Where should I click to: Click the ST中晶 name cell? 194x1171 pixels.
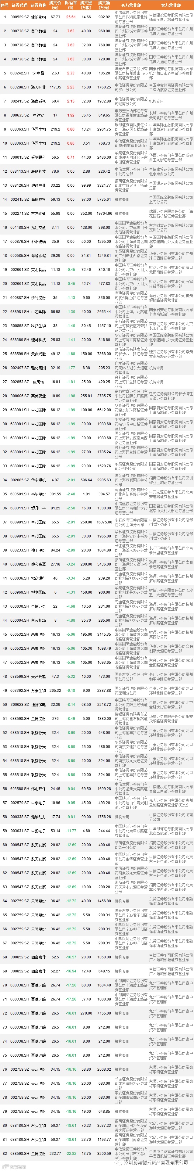coord(38,73)
